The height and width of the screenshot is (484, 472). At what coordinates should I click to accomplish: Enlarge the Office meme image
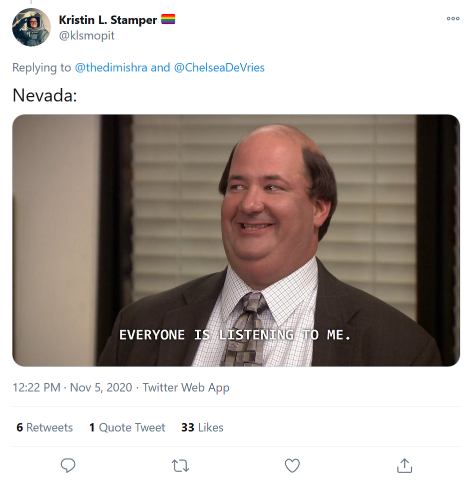[236, 240]
